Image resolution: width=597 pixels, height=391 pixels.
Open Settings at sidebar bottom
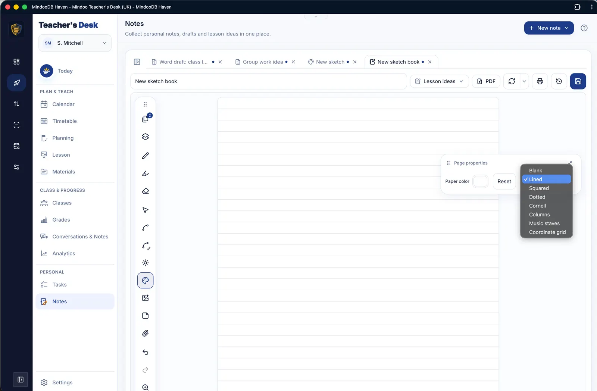(75, 382)
